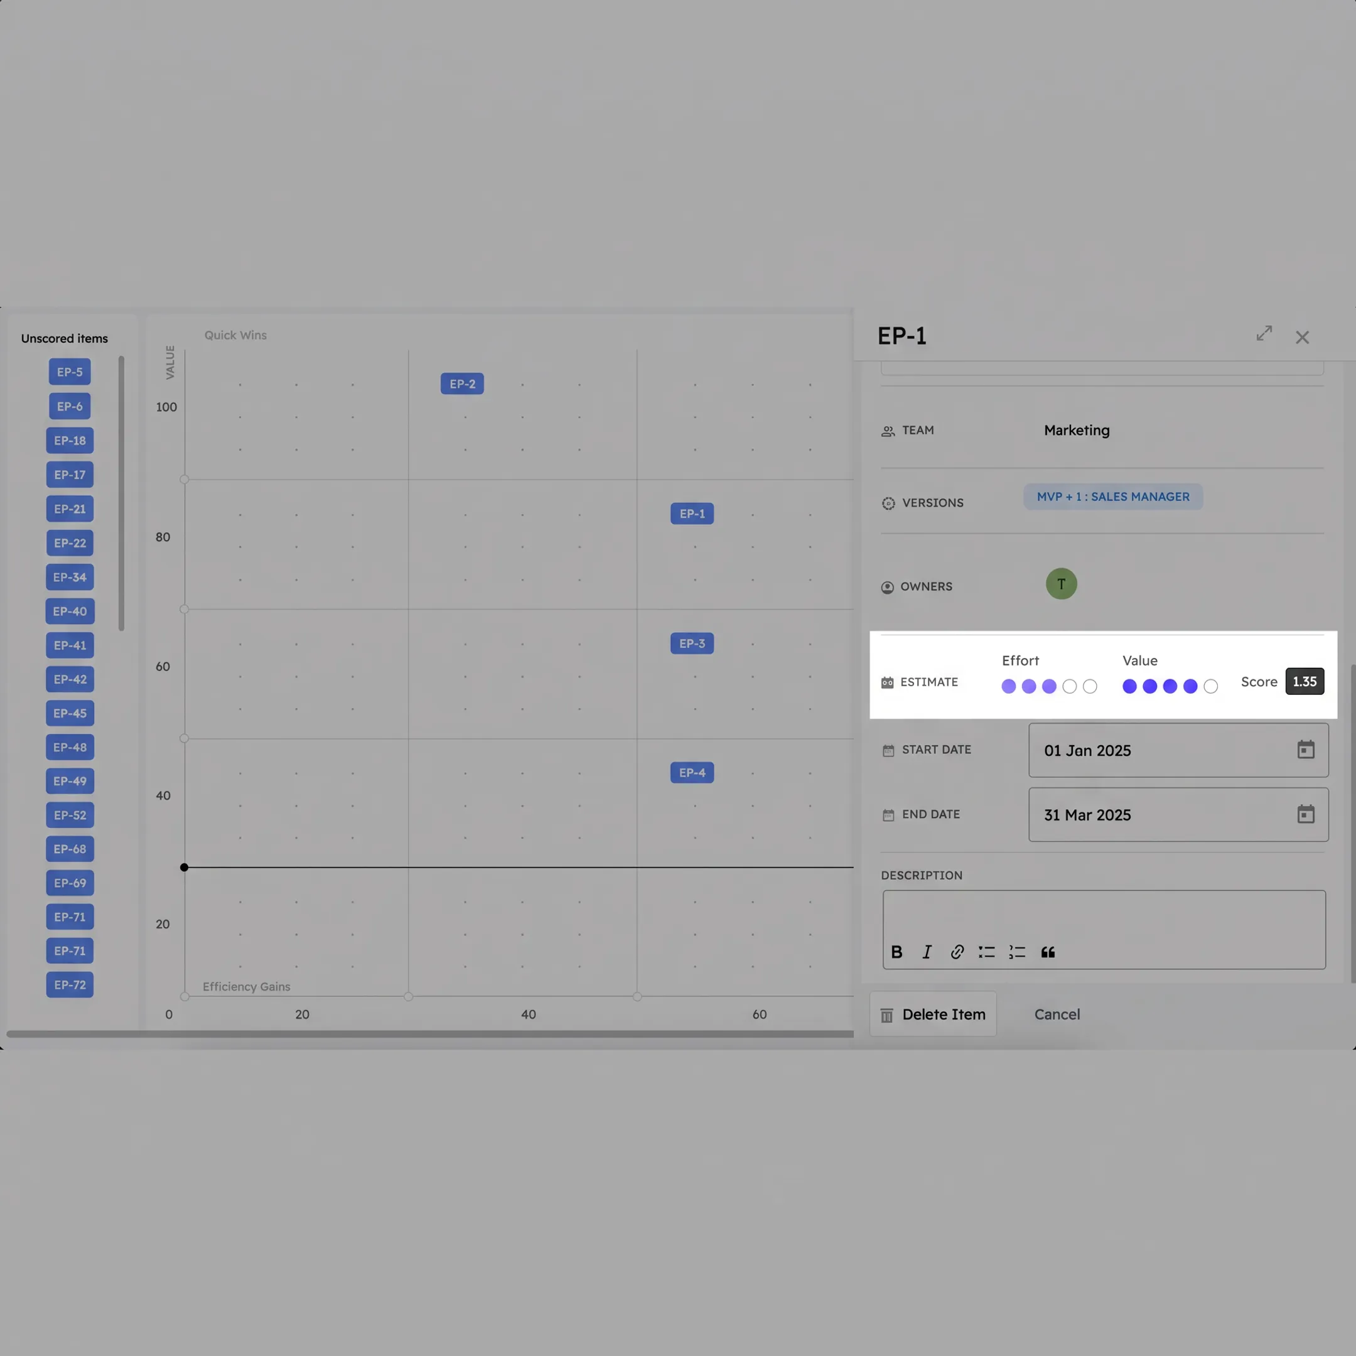Screen dimensions: 1356x1356
Task: Set Value to the second dot
Action: click(x=1149, y=686)
